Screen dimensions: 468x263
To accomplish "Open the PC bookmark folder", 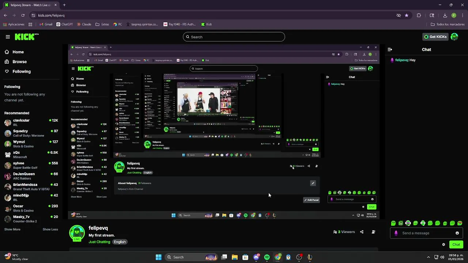I will coord(118,24).
